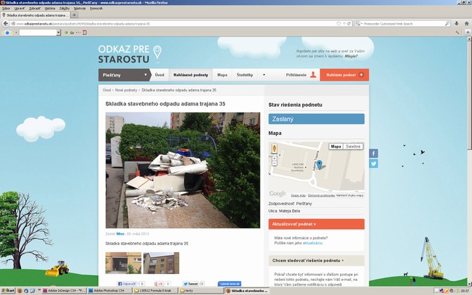Switch map to Mapa view
Image resolution: width=472 pixels, height=295 pixels.
[336, 146]
